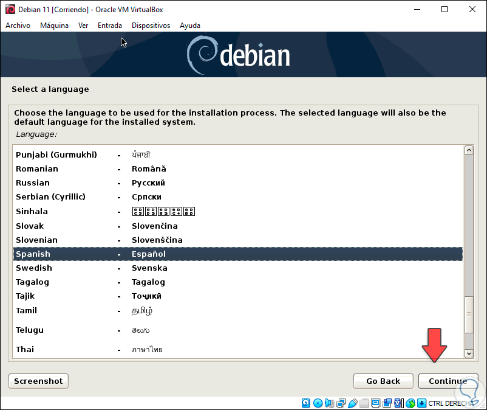487x410 pixels.
Task: Click the language list scroll up arrow
Action: (469, 150)
